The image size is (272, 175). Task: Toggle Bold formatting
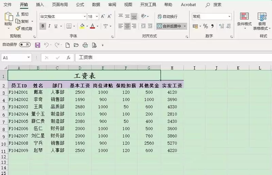(43, 26)
